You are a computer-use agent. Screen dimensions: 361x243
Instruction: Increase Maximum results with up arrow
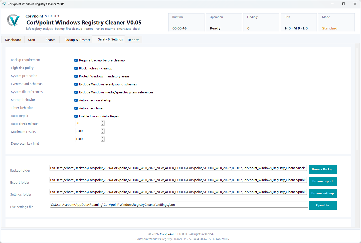point(103,130)
